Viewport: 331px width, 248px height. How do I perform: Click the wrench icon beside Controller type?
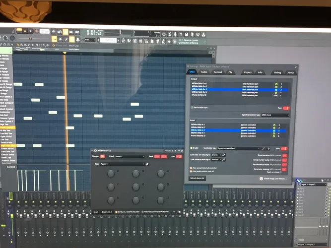[x=264, y=149]
